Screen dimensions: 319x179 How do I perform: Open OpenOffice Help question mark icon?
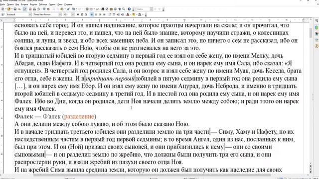coord(129,9)
